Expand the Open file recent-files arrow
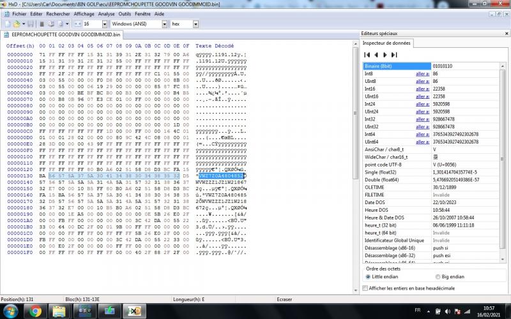Screen dimensions: 511x319 (x=24, y=24)
